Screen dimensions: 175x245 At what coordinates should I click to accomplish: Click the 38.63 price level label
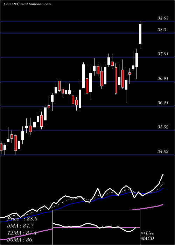click(163, 18)
